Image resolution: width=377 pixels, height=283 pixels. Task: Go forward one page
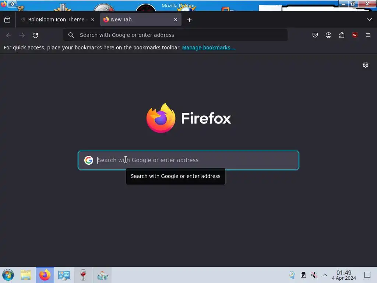pos(22,35)
